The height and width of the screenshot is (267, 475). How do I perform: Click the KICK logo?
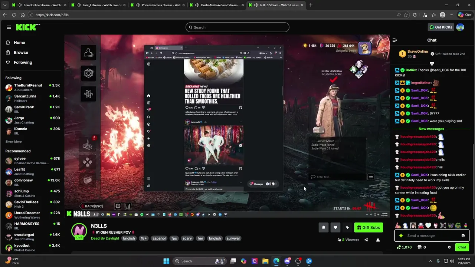(28, 27)
